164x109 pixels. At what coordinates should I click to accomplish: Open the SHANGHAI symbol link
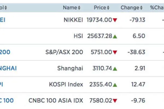8,68
